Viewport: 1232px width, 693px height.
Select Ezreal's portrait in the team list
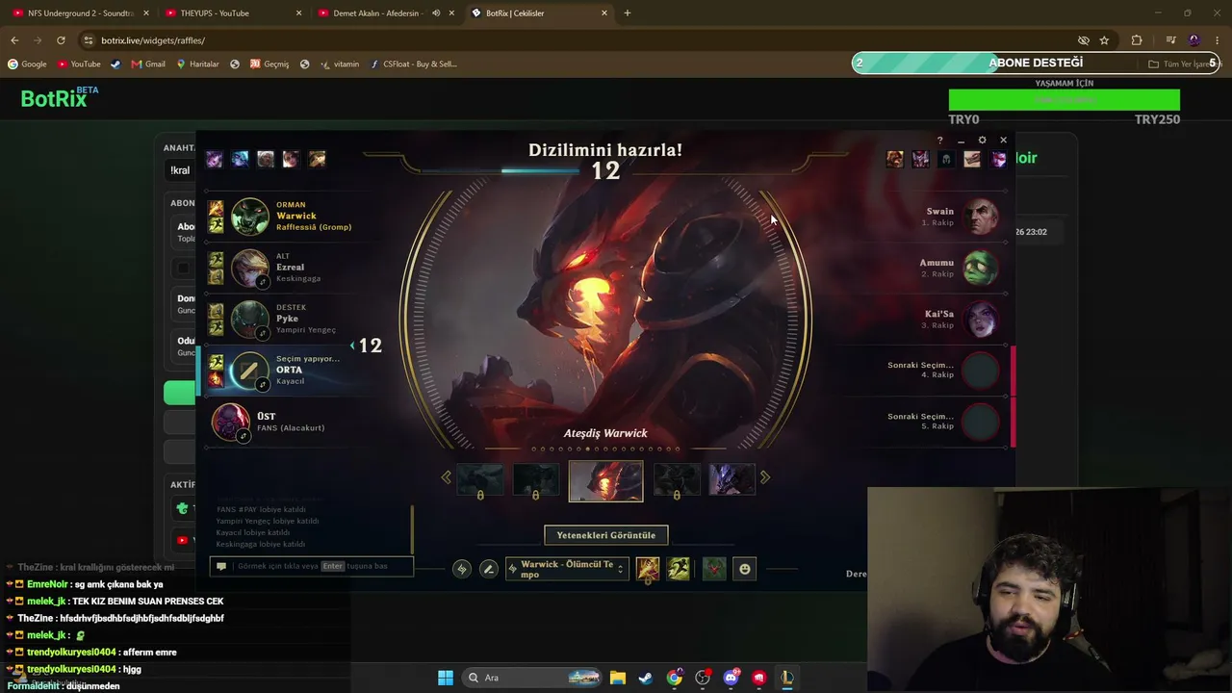coord(250,268)
